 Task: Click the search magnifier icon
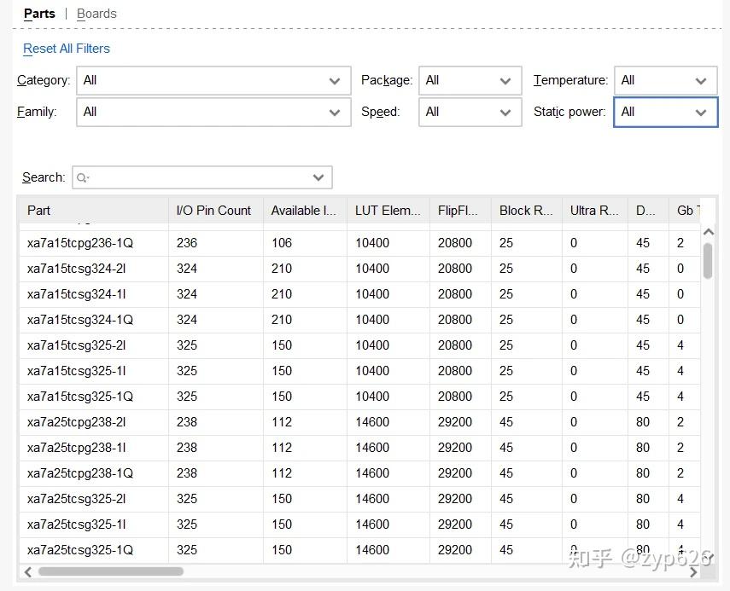pos(83,177)
